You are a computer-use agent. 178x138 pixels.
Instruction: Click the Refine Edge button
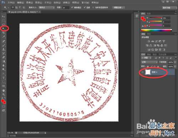[x=119, y=7]
